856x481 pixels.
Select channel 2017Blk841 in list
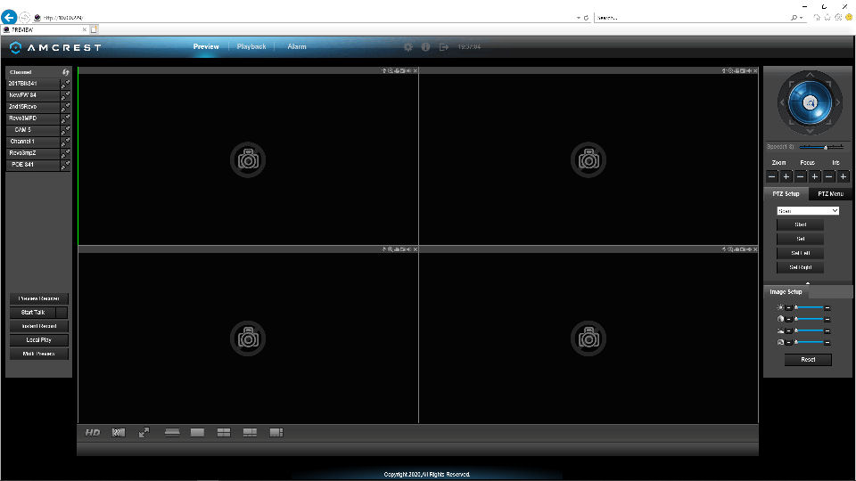(x=33, y=84)
